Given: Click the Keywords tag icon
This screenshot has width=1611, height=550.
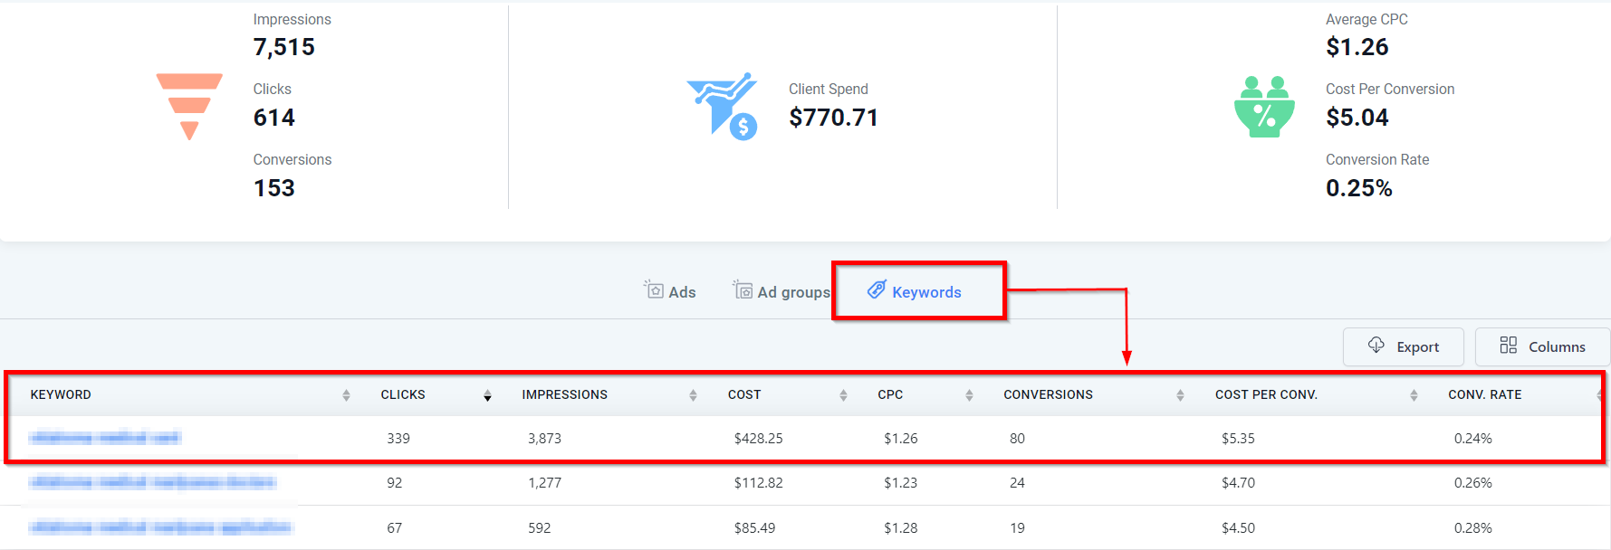Looking at the screenshot, I should (877, 289).
